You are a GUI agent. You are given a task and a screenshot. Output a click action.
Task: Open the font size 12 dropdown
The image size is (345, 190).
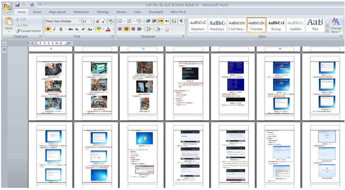pyautogui.click(x=91, y=21)
